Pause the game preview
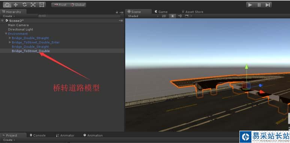 (x=259, y=5)
